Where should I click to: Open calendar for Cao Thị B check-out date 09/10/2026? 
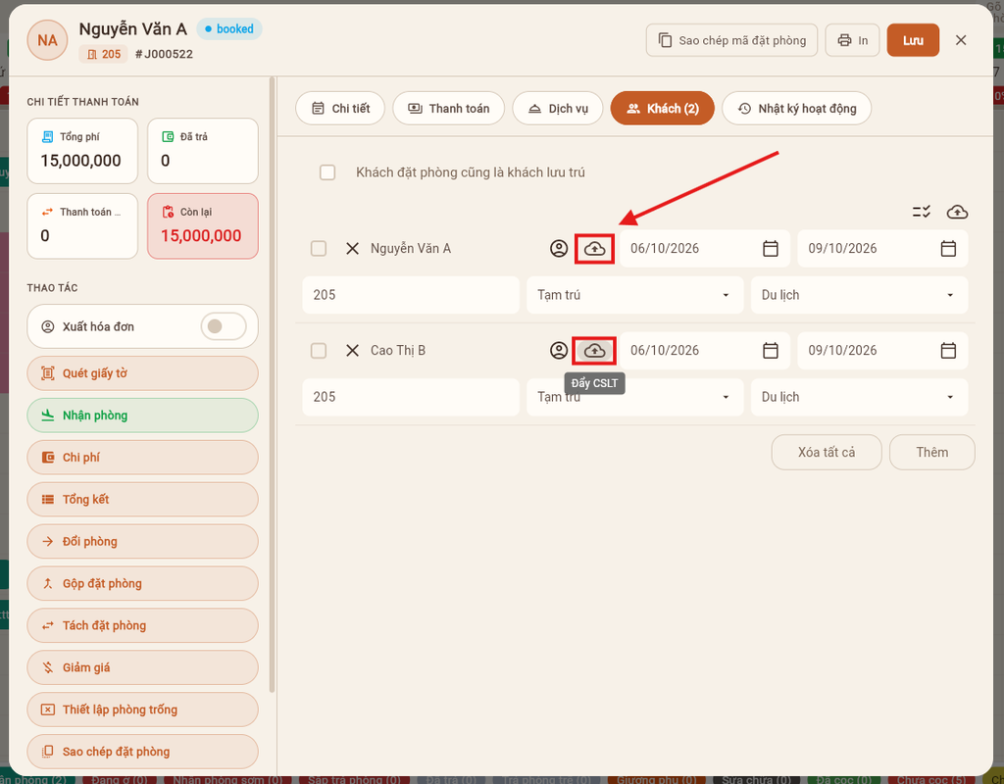(x=948, y=351)
